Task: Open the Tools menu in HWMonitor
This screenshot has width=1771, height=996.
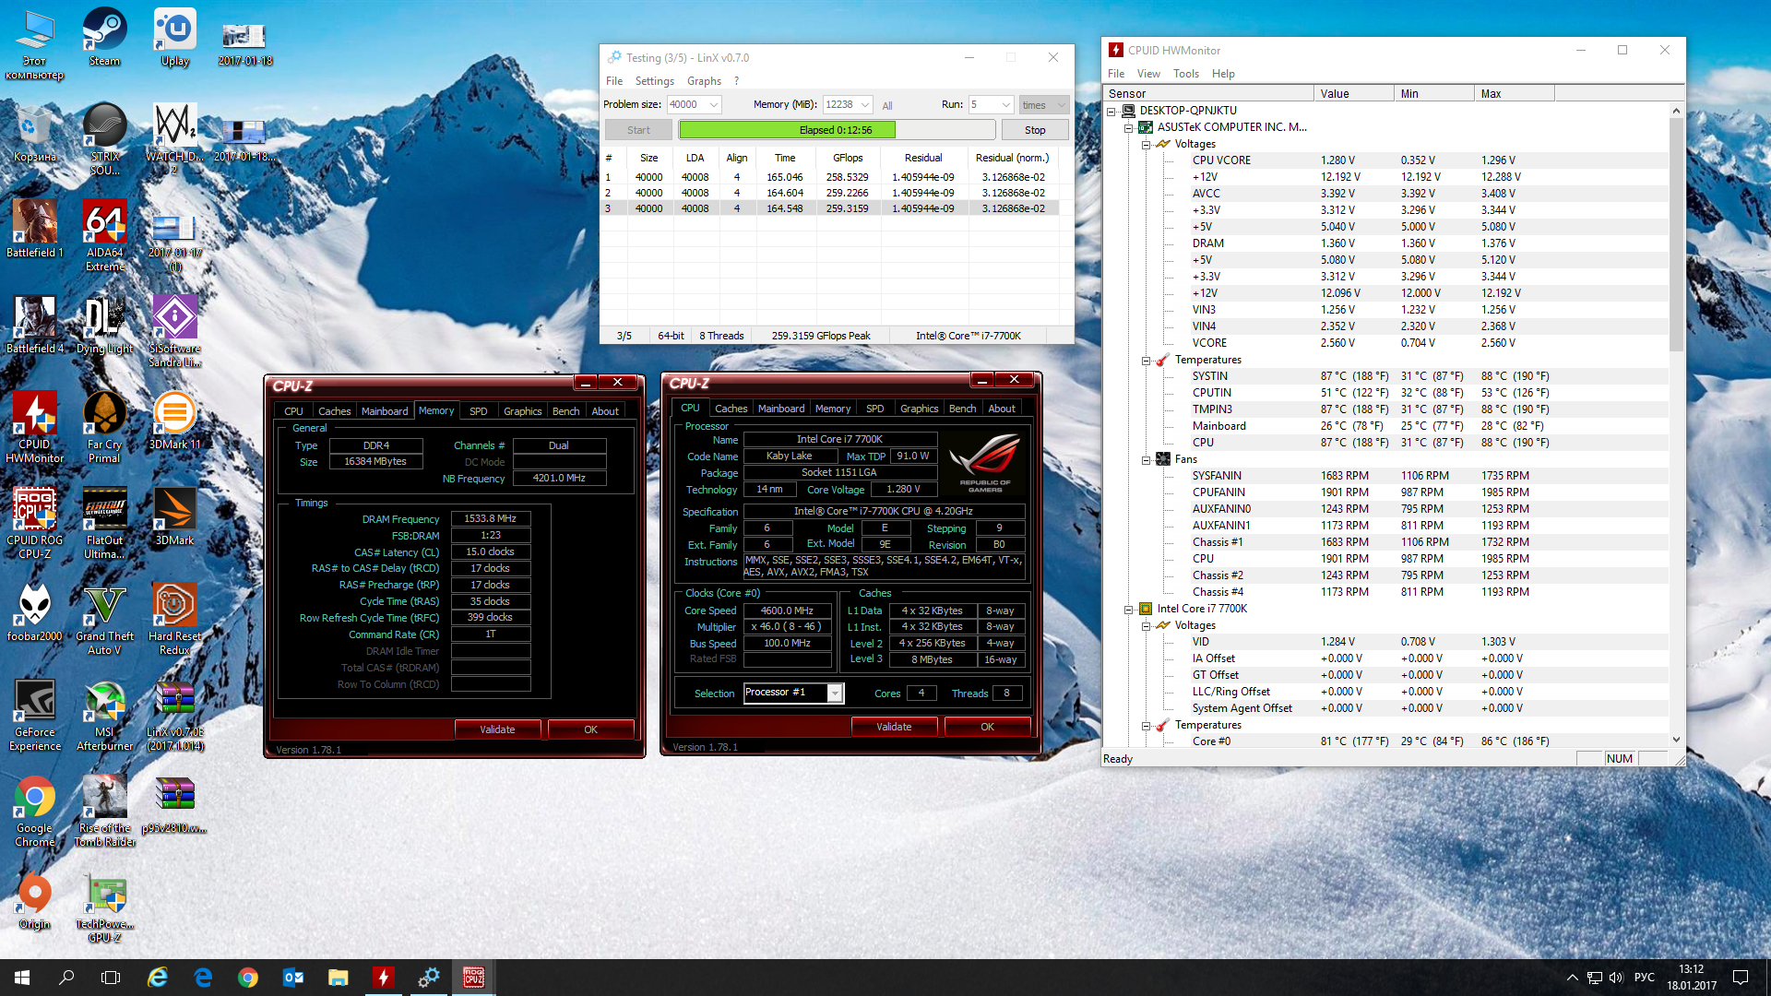Action: point(1185,74)
